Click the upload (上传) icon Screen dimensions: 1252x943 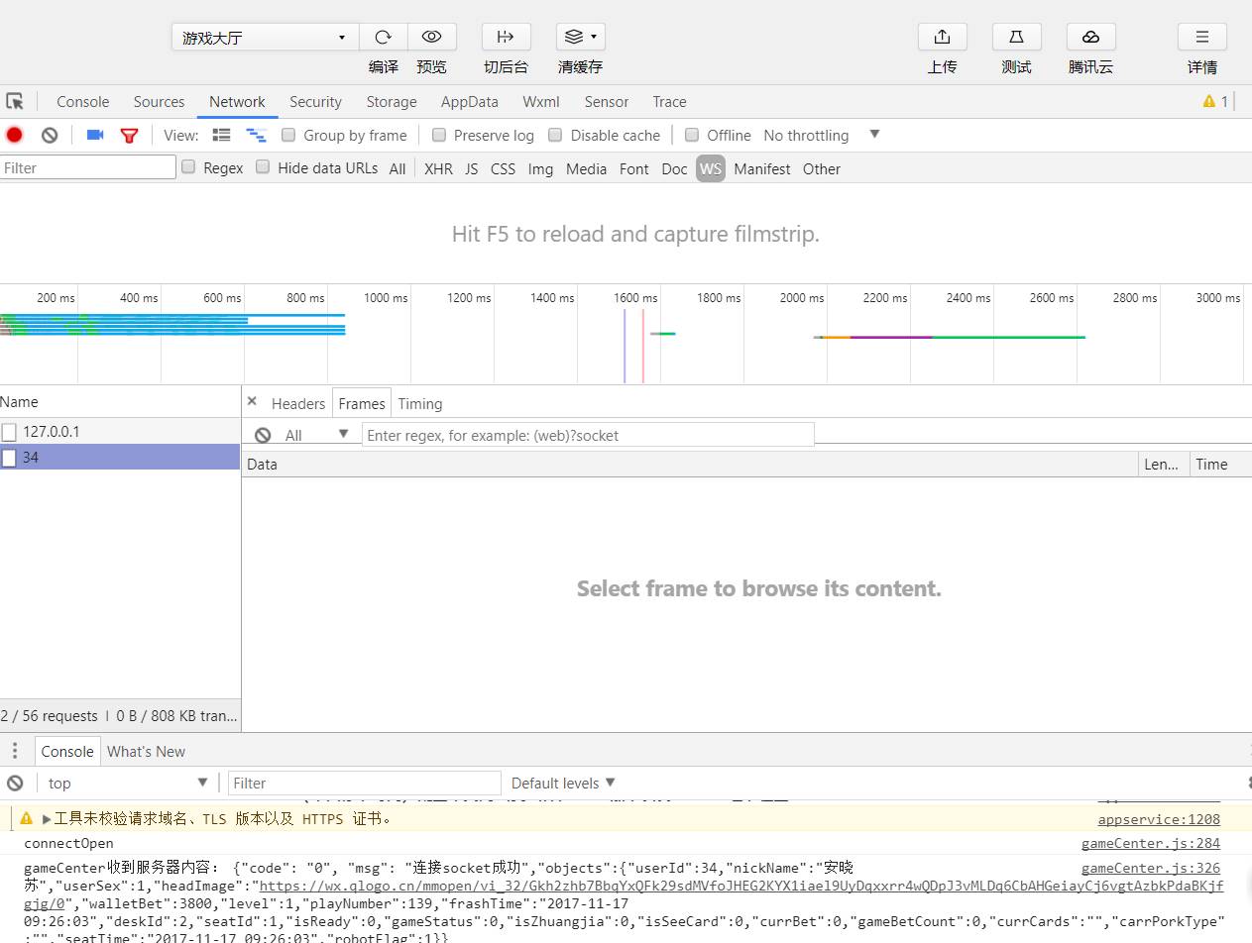[x=942, y=38]
